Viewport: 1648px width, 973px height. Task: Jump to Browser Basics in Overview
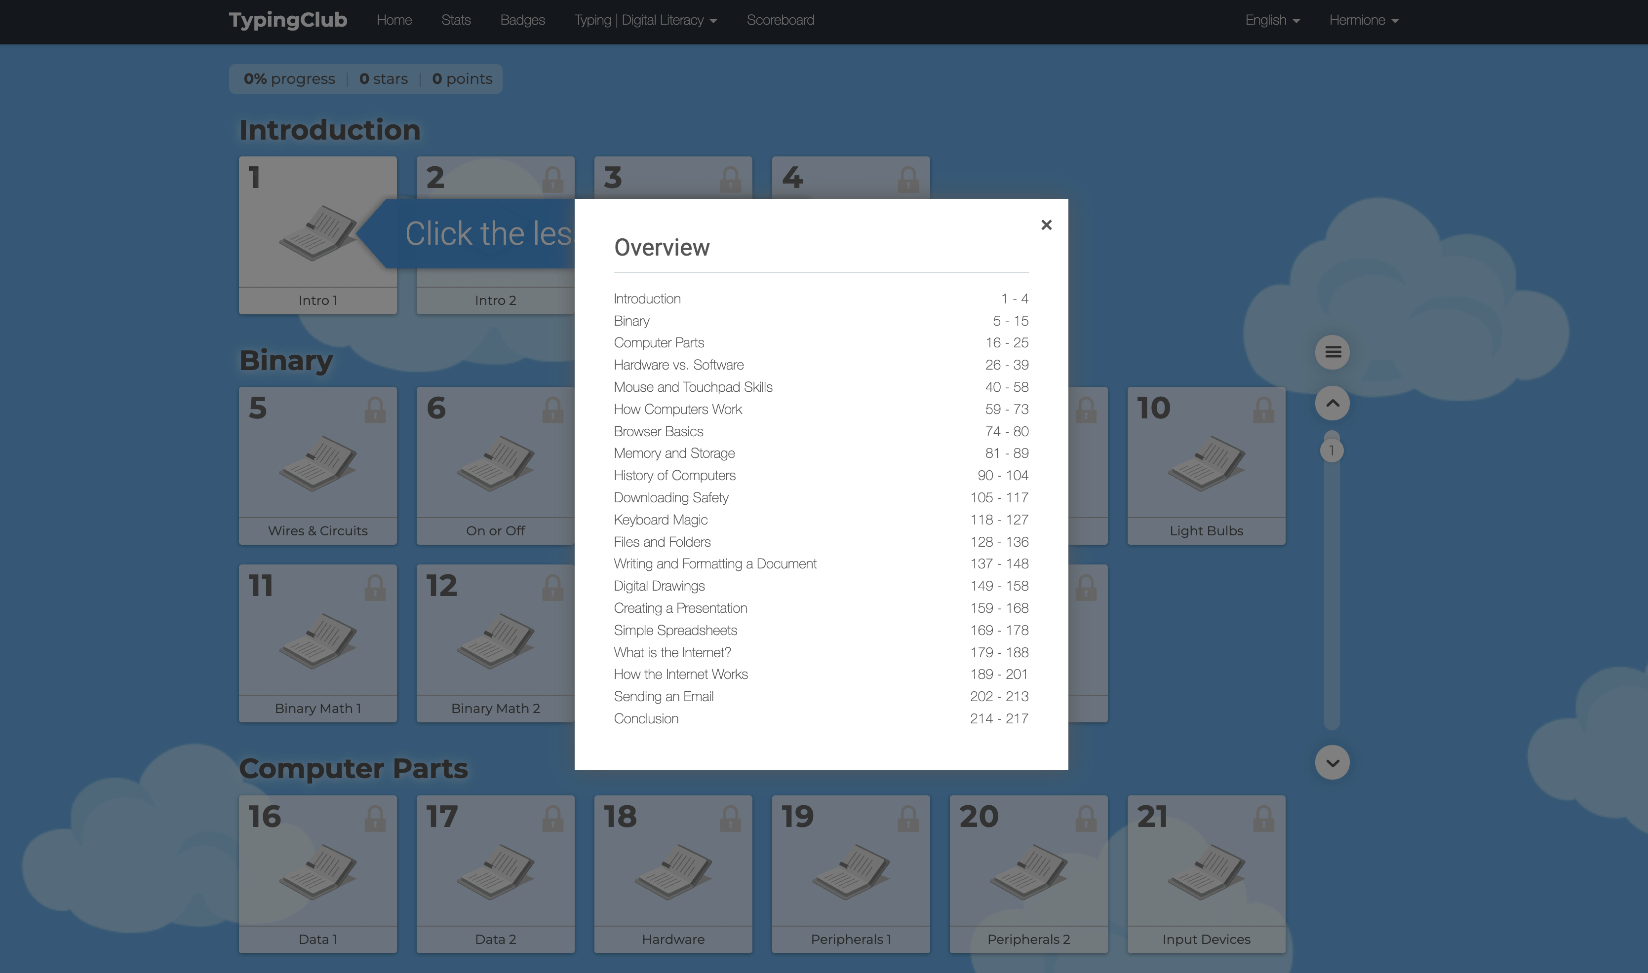tap(658, 431)
